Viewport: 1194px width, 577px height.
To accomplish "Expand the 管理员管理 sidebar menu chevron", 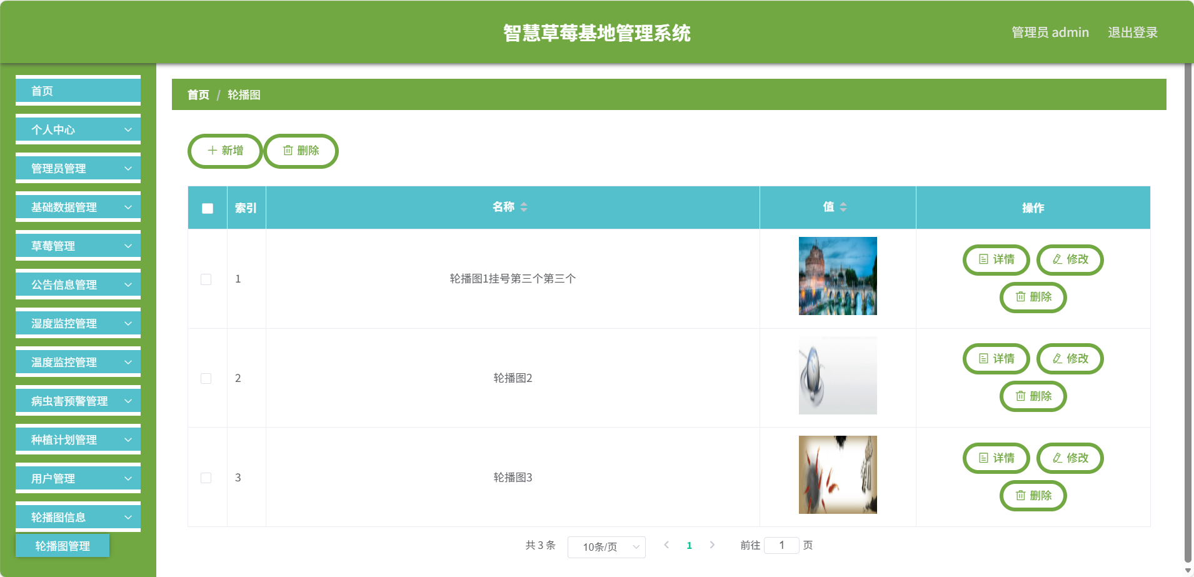I will tap(128, 169).
